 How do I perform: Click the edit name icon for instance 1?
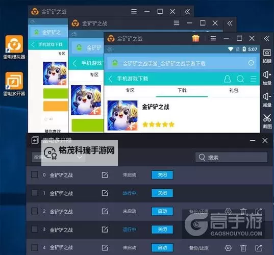pos(105,193)
